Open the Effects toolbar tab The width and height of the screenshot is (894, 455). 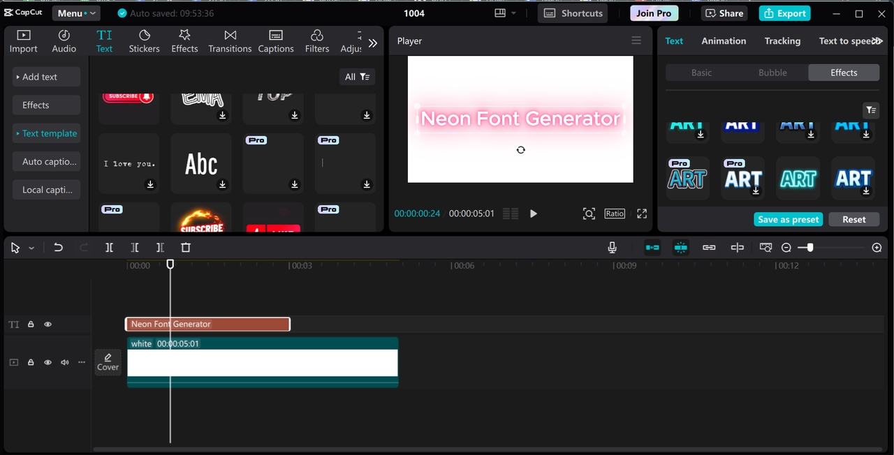point(184,41)
